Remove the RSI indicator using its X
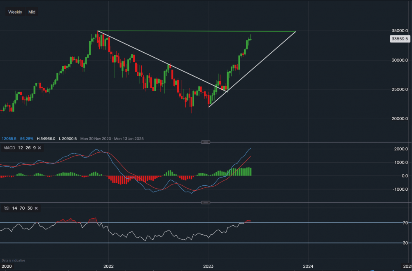Screen dimensions: 412x271 [x=36, y=208]
